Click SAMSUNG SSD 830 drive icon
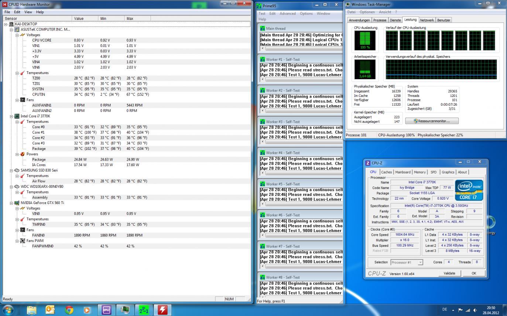 [17, 170]
